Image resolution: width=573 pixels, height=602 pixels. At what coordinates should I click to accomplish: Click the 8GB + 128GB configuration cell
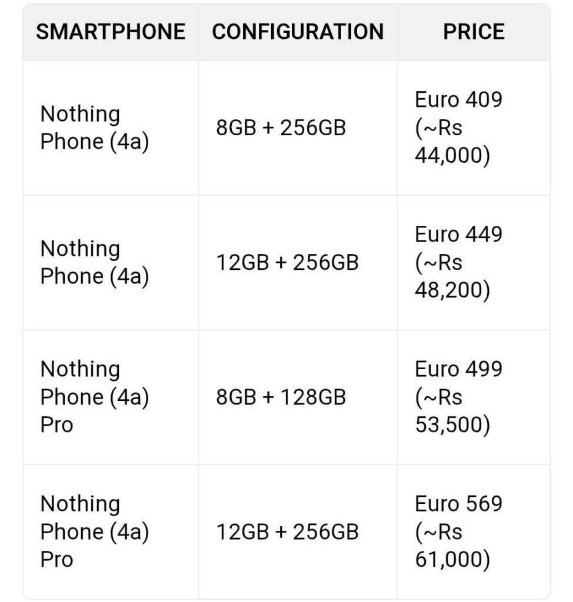coord(281,397)
